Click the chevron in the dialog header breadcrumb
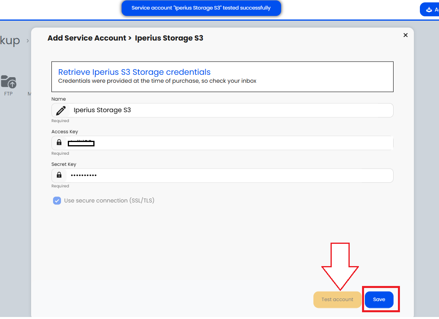The image size is (439, 319). [130, 38]
